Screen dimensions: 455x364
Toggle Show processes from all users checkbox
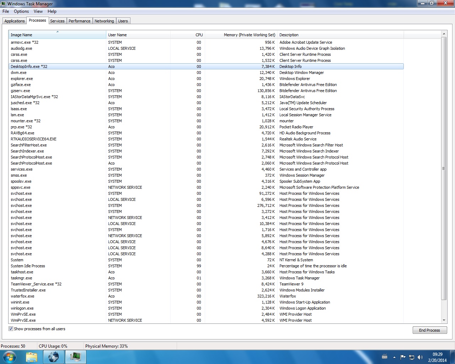(x=11, y=329)
